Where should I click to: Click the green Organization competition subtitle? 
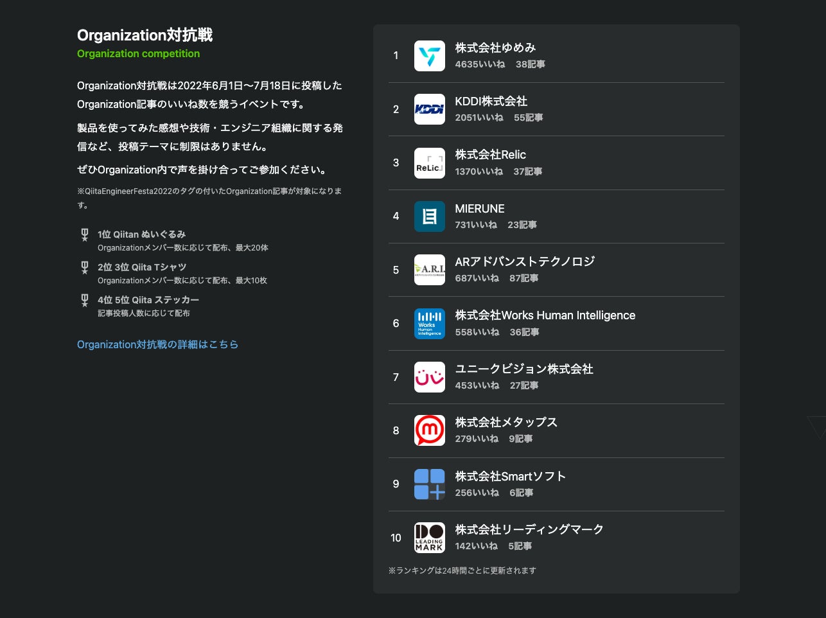pos(138,54)
